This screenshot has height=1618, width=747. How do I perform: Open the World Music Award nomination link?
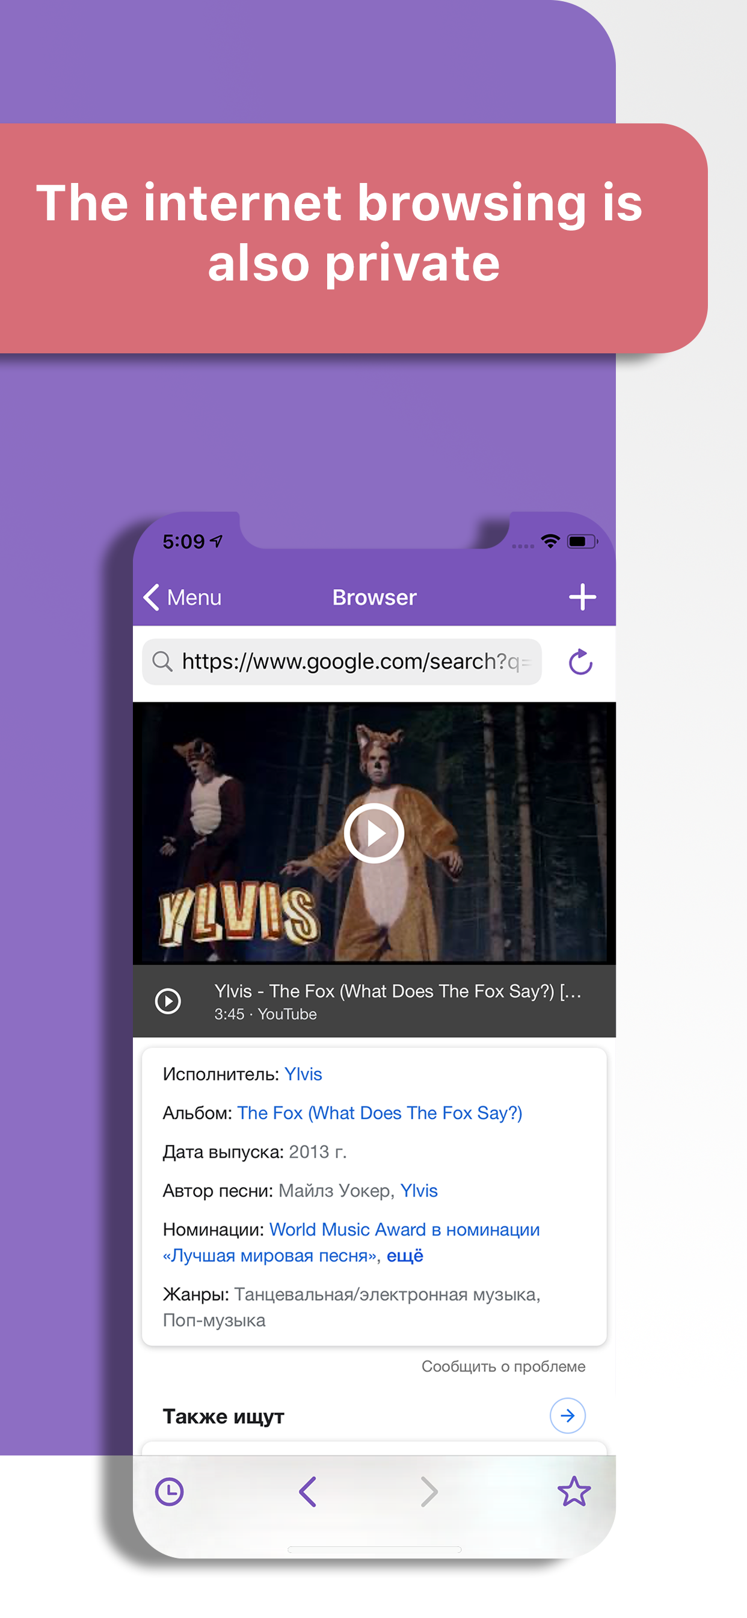(351, 1242)
